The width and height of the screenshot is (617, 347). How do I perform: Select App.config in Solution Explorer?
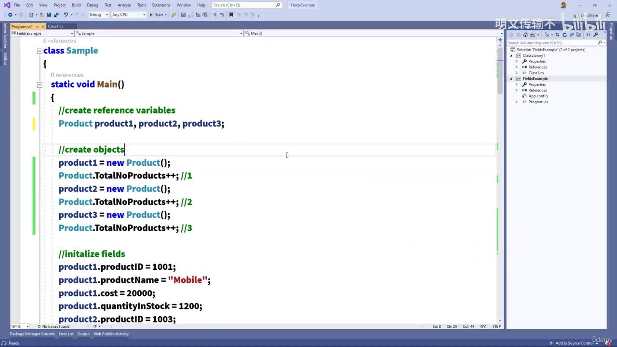pos(537,96)
